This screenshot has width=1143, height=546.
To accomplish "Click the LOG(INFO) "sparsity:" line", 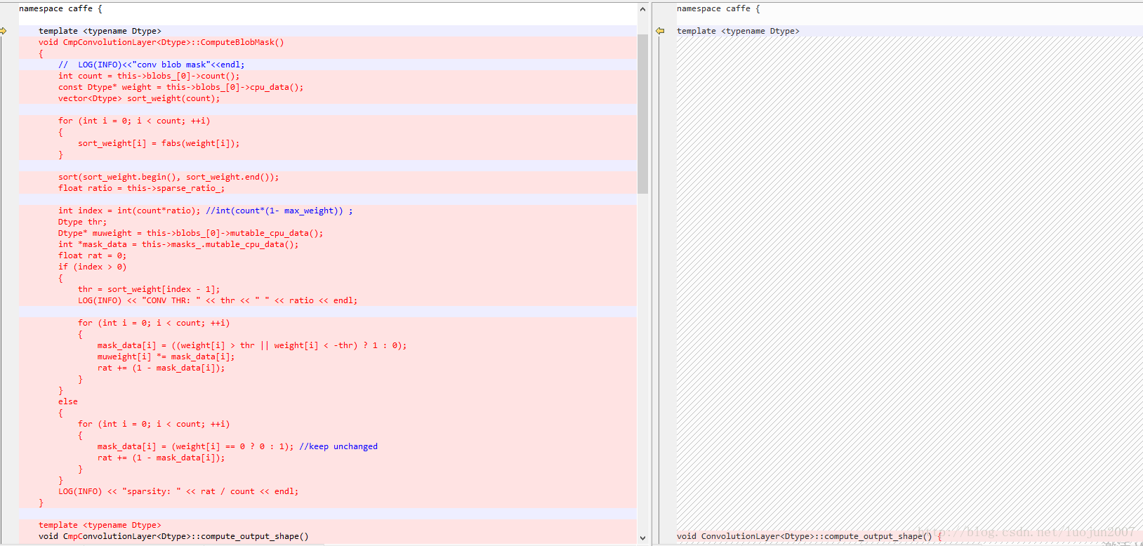I will pyautogui.click(x=178, y=491).
